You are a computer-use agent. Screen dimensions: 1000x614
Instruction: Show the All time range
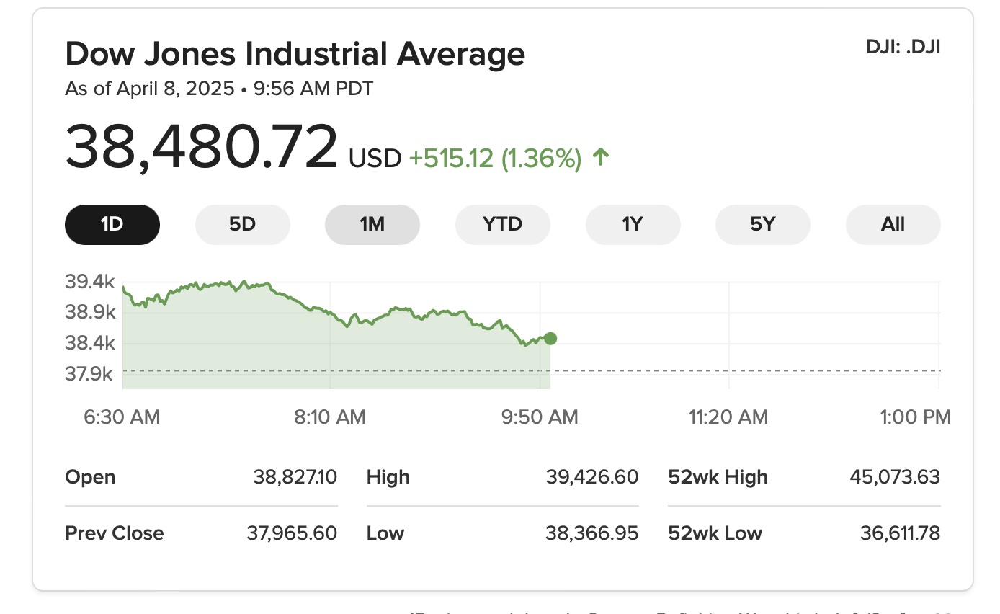click(893, 224)
